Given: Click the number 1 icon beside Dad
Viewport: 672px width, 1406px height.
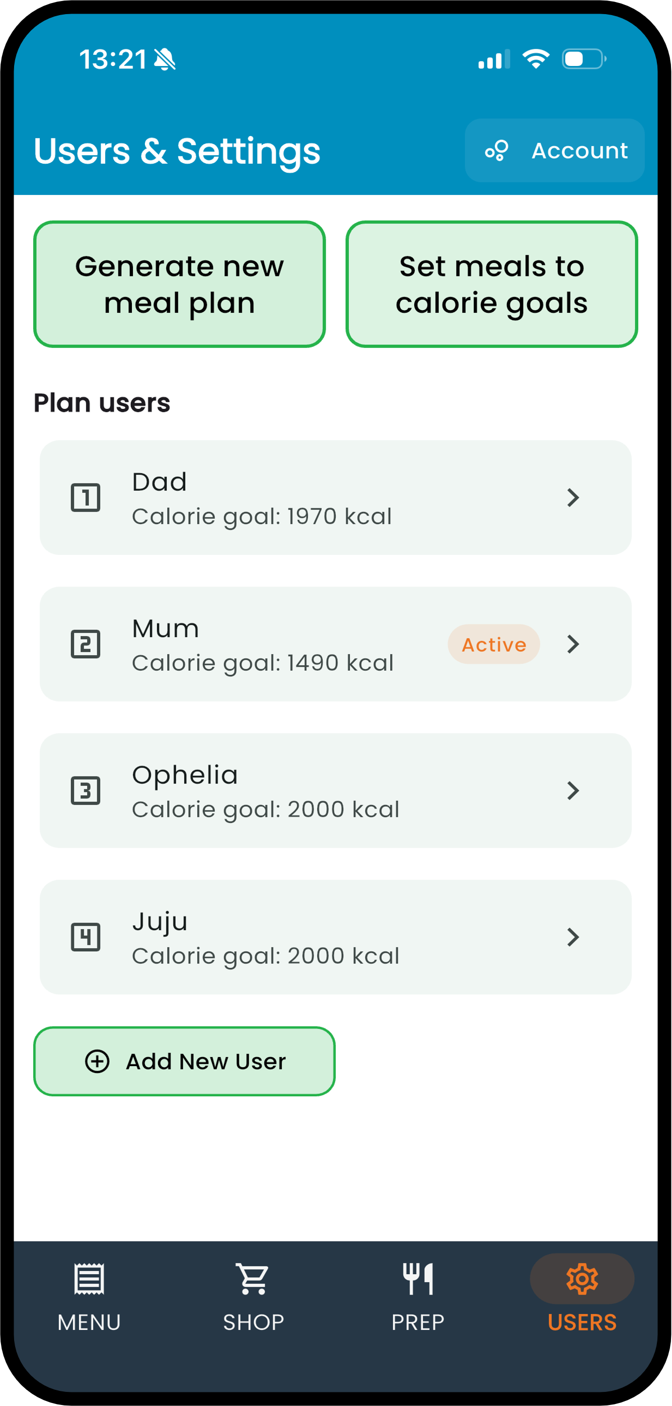Looking at the screenshot, I should point(86,498).
